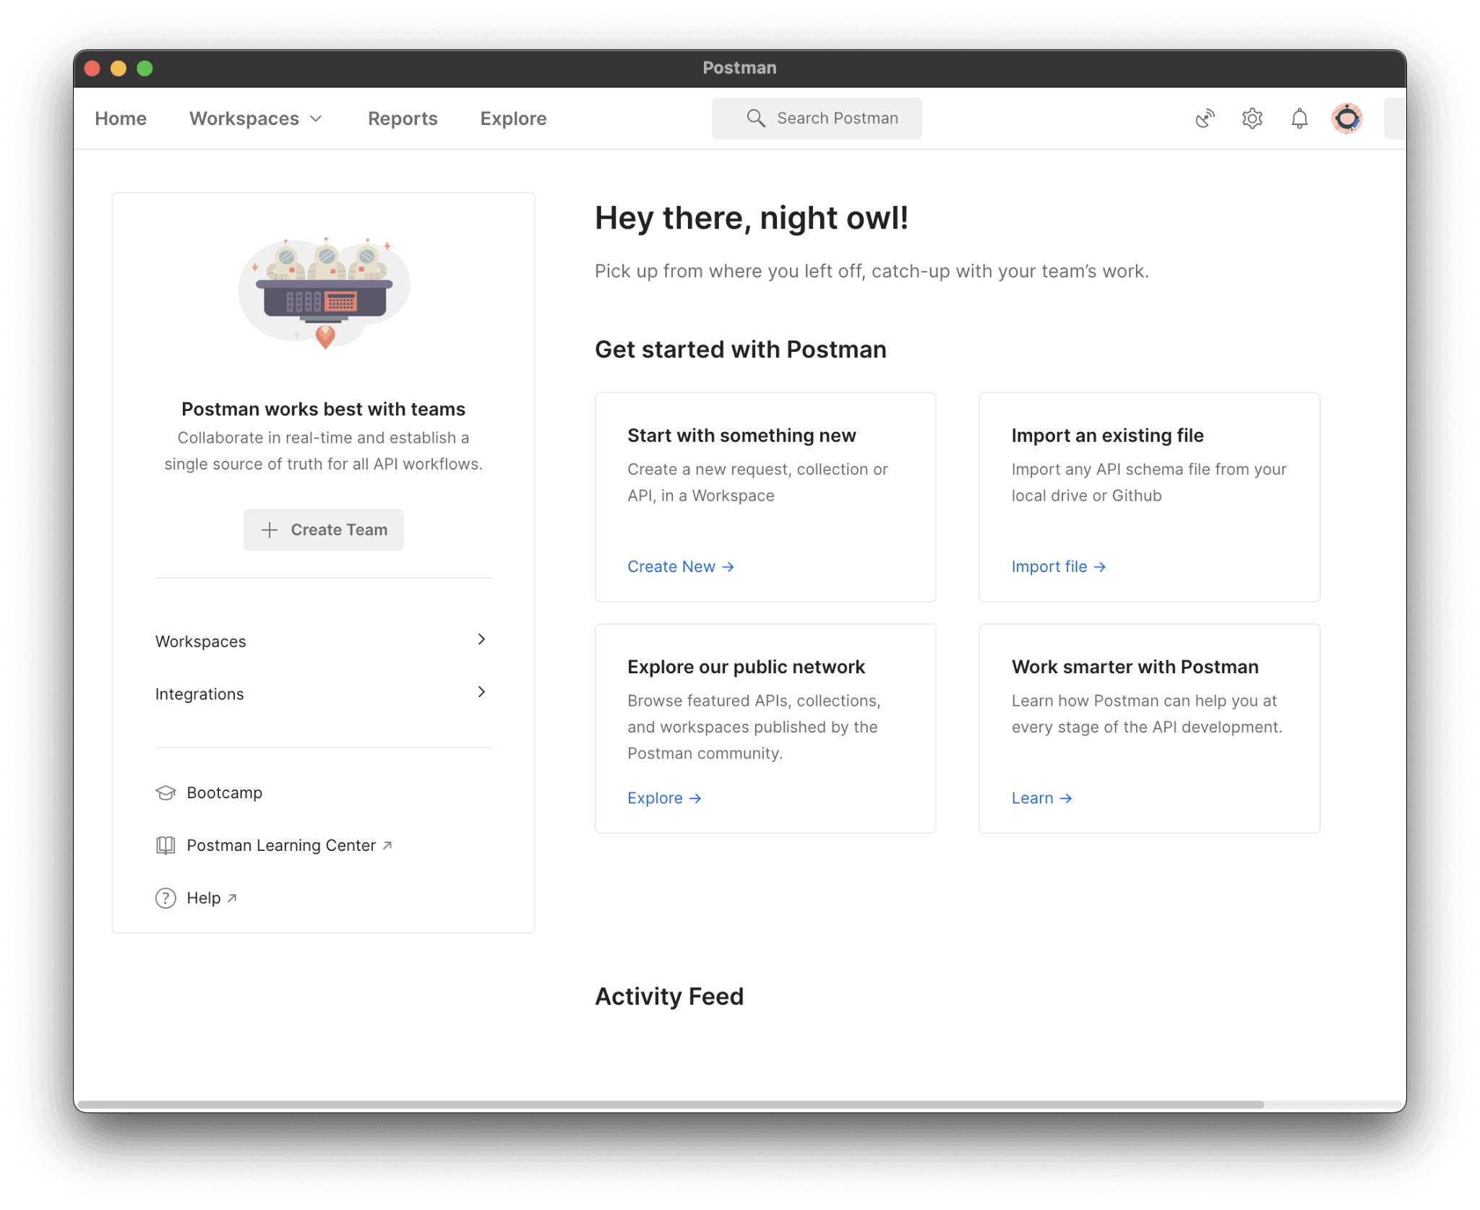The image size is (1480, 1210).
Task: Click the Start with something new card title
Action: (x=741, y=436)
